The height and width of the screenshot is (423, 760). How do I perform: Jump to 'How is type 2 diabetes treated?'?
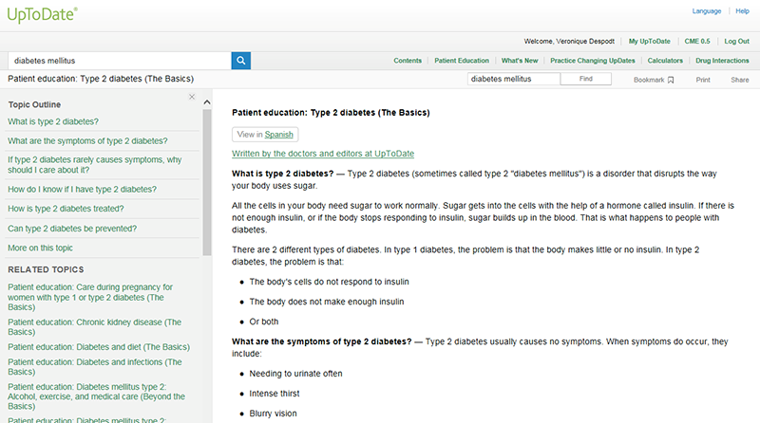(x=66, y=209)
